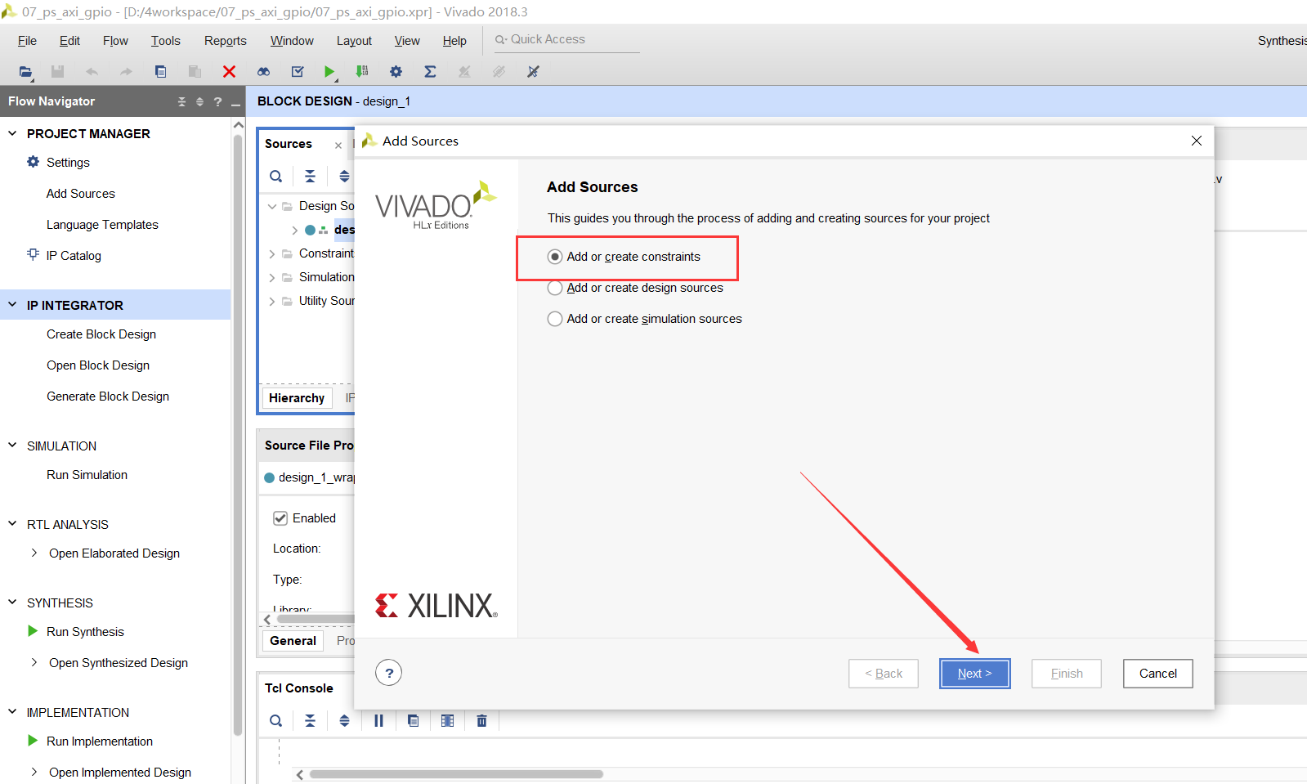Clear Tcl Console with trash icon
This screenshot has height=784, width=1307.
coord(481,720)
